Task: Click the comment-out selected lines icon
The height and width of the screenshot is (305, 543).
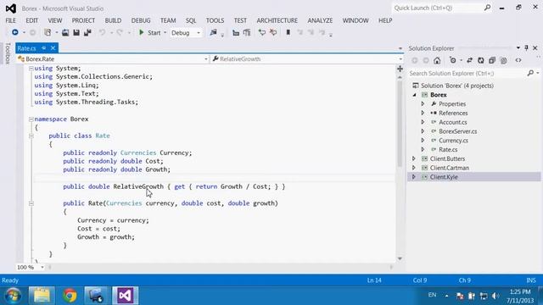Action: point(236,33)
